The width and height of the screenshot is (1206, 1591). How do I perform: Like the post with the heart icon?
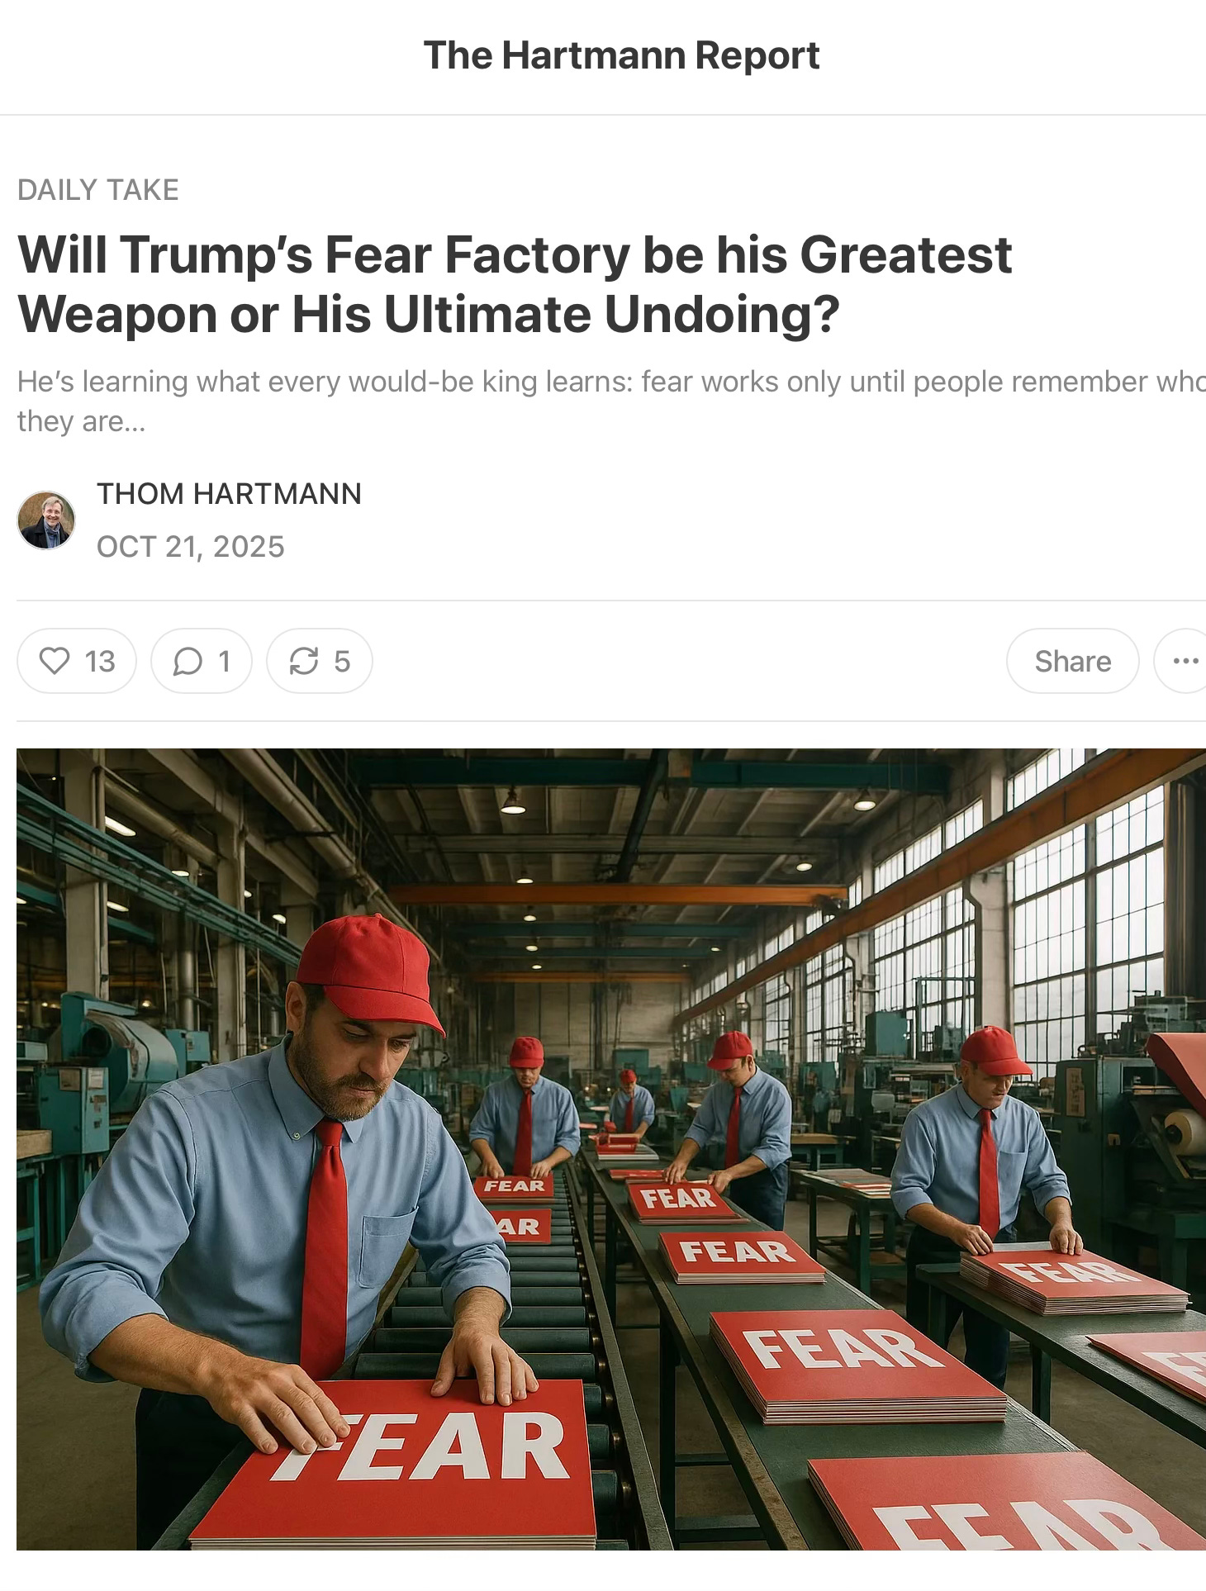pyautogui.click(x=55, y=661)
